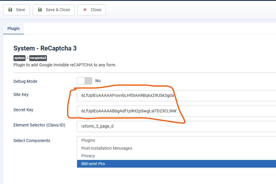
Task: Click the No label beside Debug Mode
Action: [x=98, y=81]
